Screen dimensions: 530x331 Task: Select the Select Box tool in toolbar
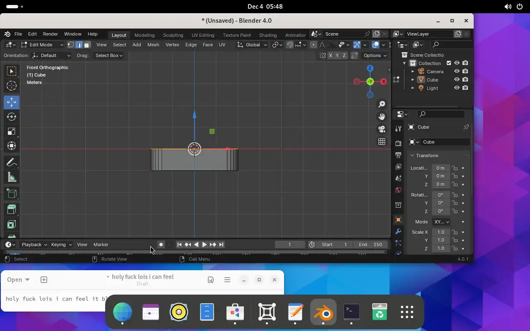(12, 71)
